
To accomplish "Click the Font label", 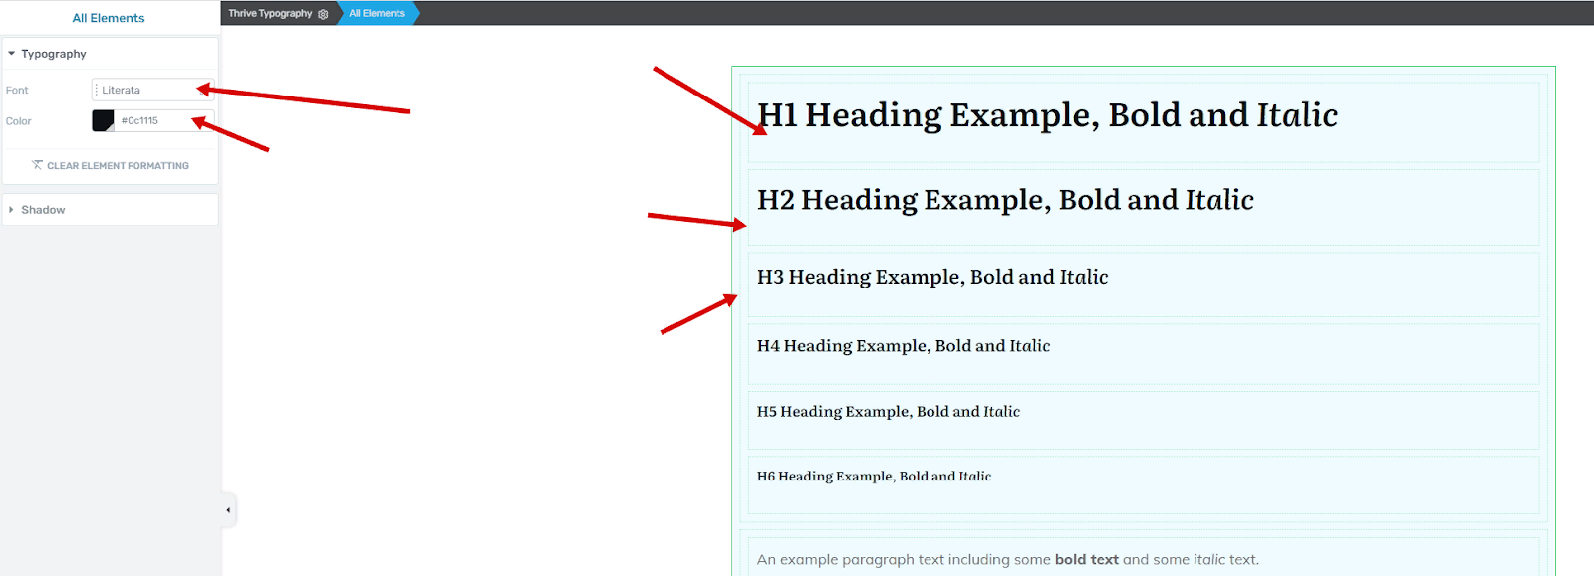I will [x=17, y=91].
